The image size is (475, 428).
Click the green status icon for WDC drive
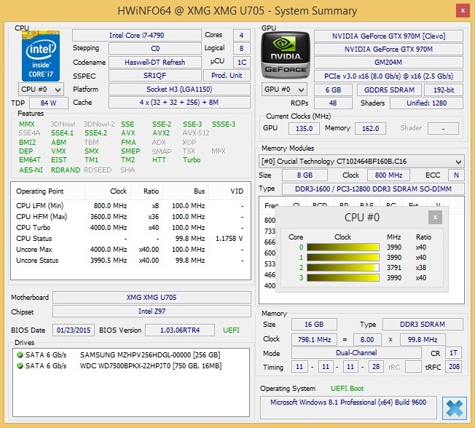(x=20, y=365)
